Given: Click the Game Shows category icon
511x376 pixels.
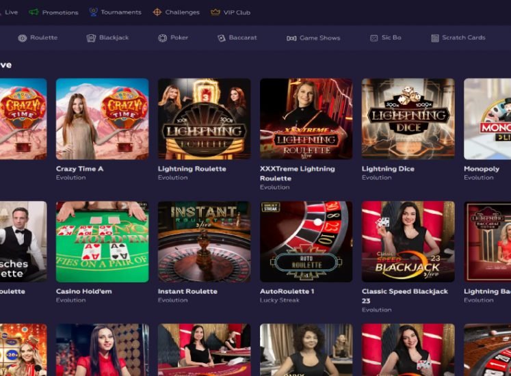Looking at the screenshot, I should 291,38.
